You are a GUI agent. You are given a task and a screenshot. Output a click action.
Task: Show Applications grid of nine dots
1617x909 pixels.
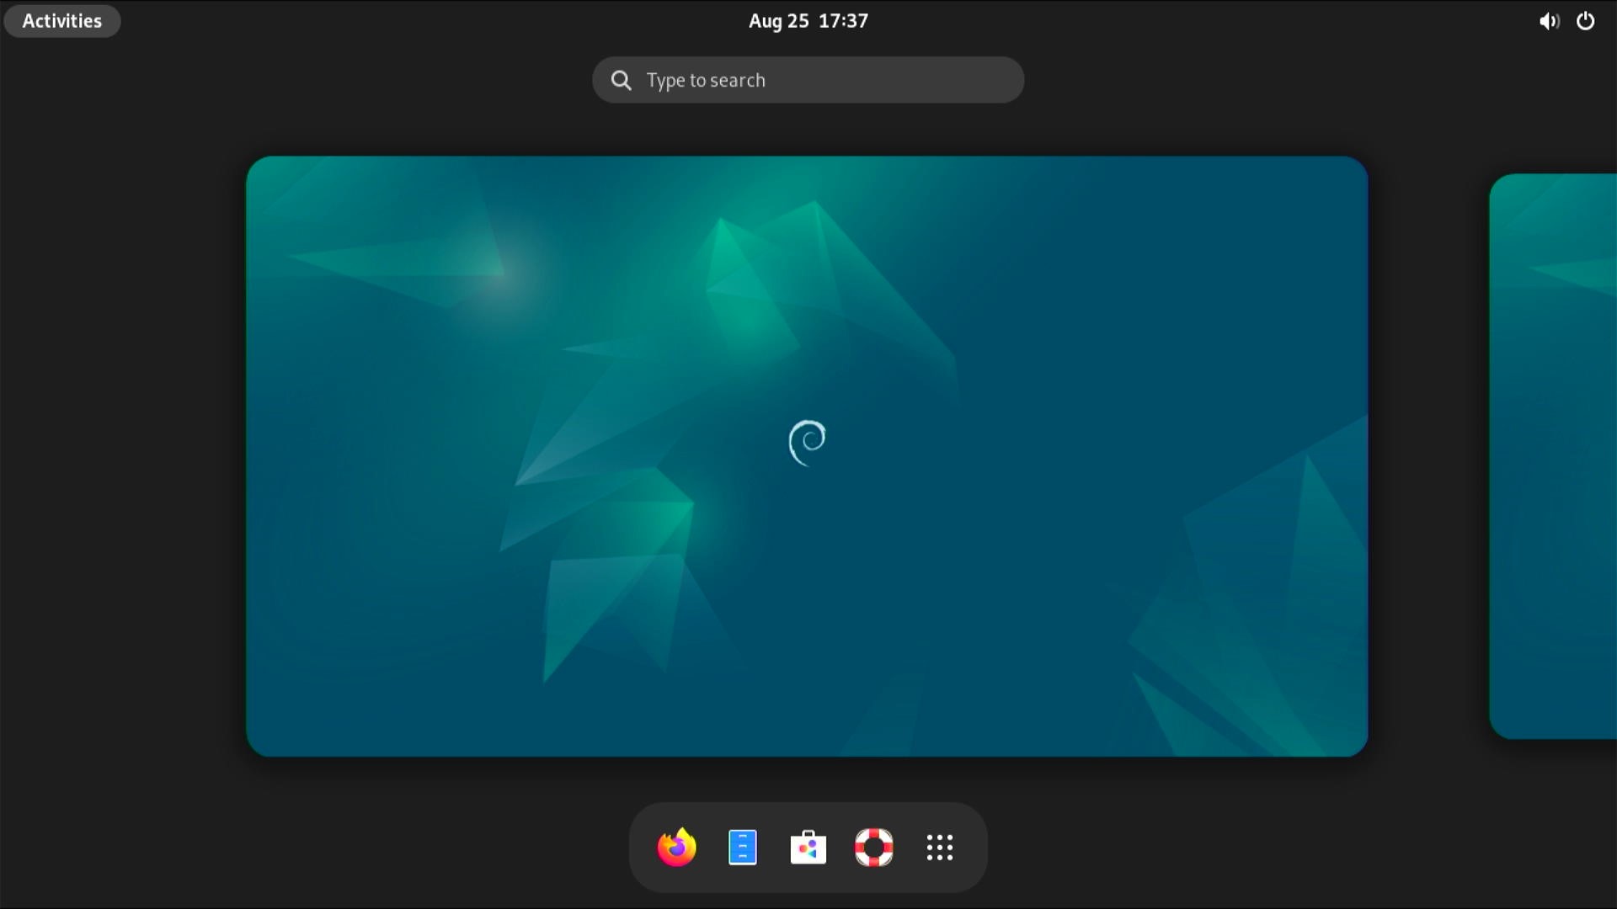939,848
